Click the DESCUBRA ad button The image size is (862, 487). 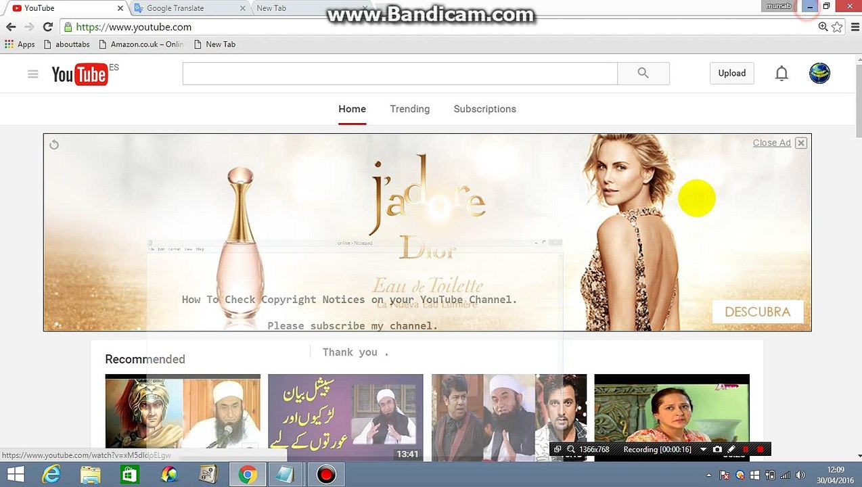click(757, 312)
